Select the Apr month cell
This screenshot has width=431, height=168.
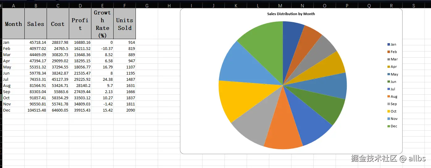[x=13, y=61]
